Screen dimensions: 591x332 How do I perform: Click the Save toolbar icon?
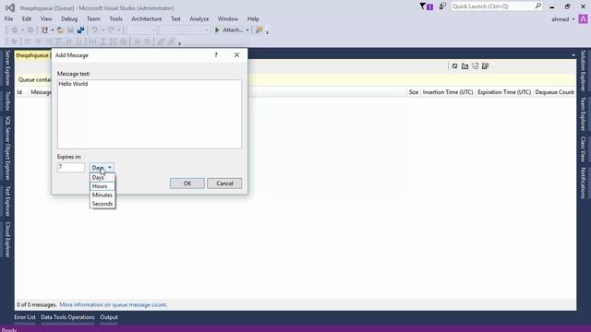pos(70,30)
